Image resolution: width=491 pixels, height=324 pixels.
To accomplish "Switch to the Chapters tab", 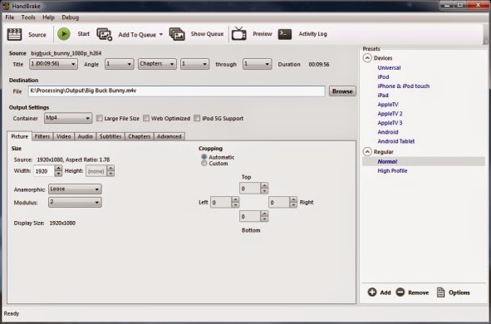I will [140, 136].
